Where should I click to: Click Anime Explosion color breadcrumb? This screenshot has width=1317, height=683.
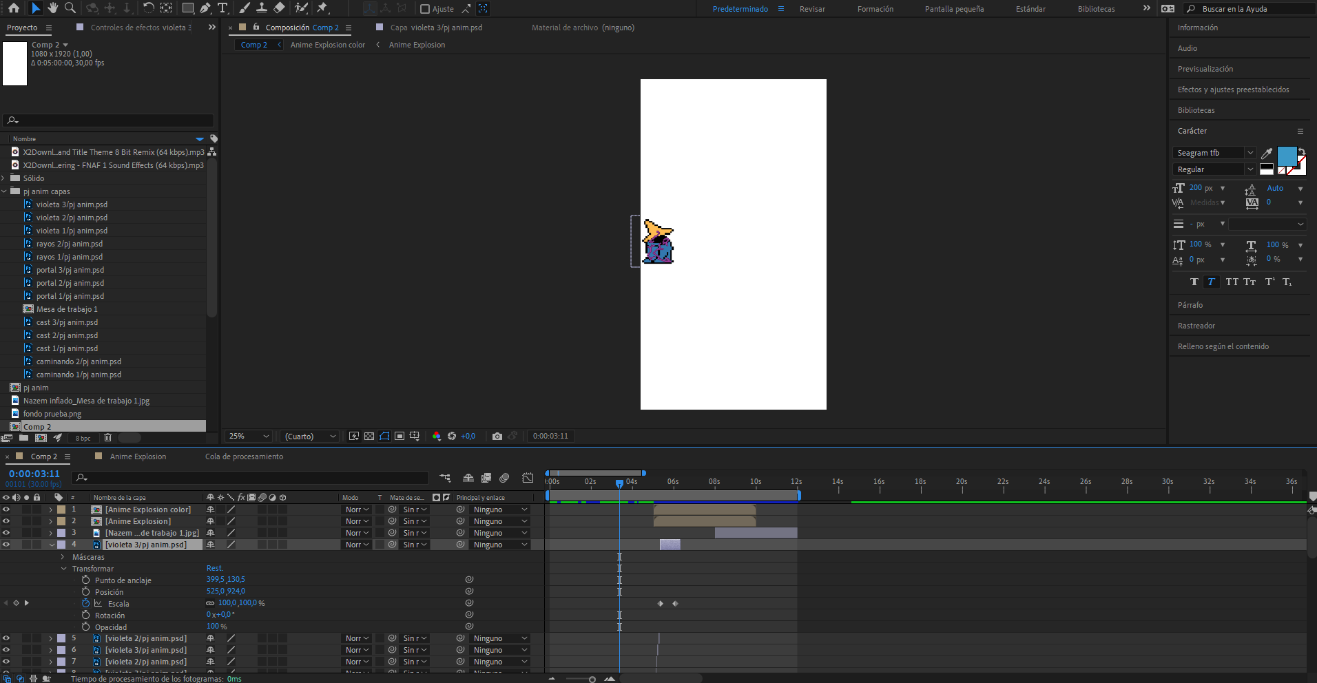(x=328, y=45)
